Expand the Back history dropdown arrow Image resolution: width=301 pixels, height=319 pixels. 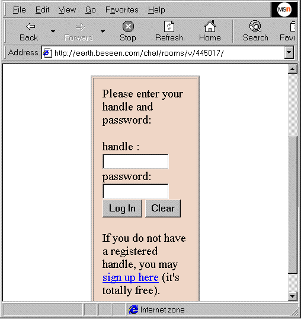(x=53, y=31)
